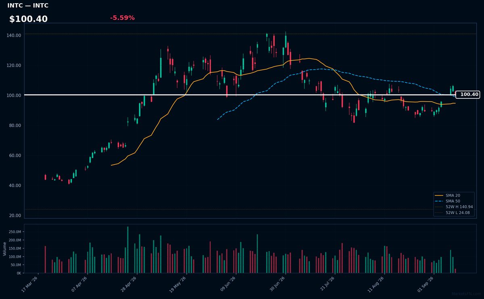Viewport: 484px width, 299px height.
Task: Click the 250.0M volume axis label
Action: (x=15, y=232)
